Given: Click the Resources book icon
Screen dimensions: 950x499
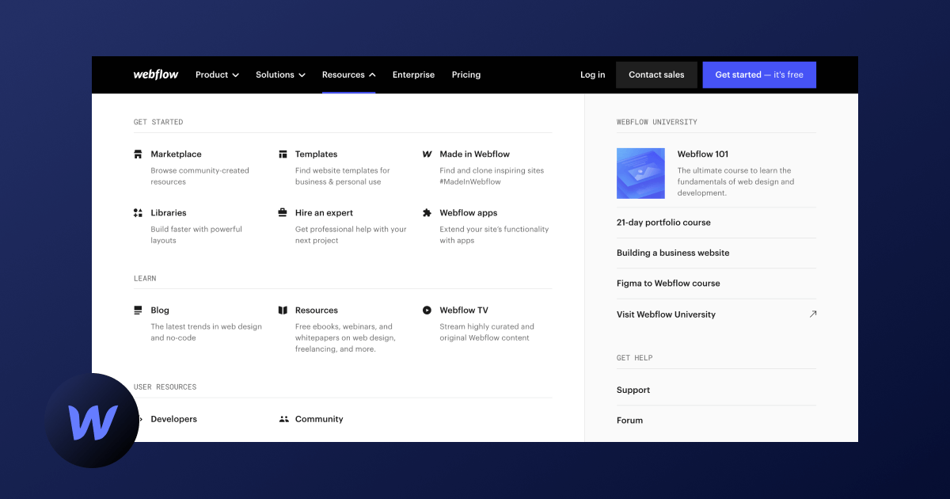Looking at the screenshot, I should pyautogui.click(x=283, y=310).
